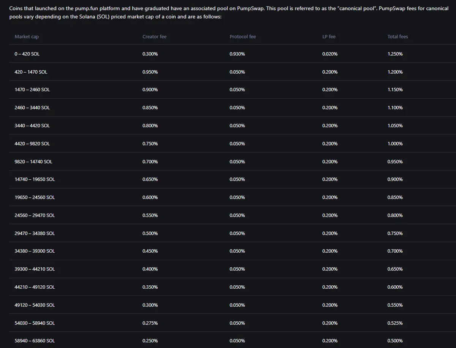This screenshot has height=348, width=456.
Task: Click the 0.500% total fees value
Action: (x=395, y=341)
